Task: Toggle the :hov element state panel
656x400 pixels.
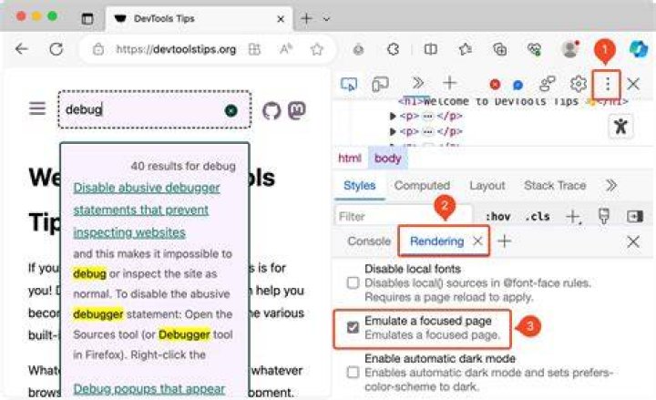Action: tap(497, 216)
